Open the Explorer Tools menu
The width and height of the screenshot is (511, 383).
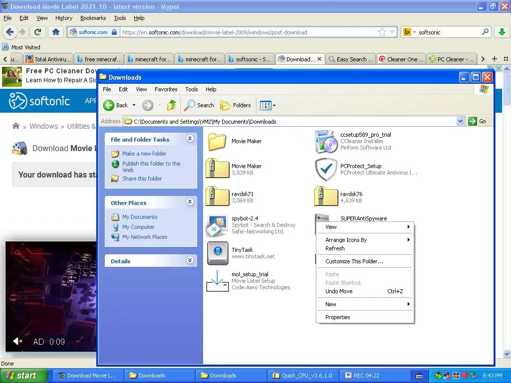pos(191,89)
